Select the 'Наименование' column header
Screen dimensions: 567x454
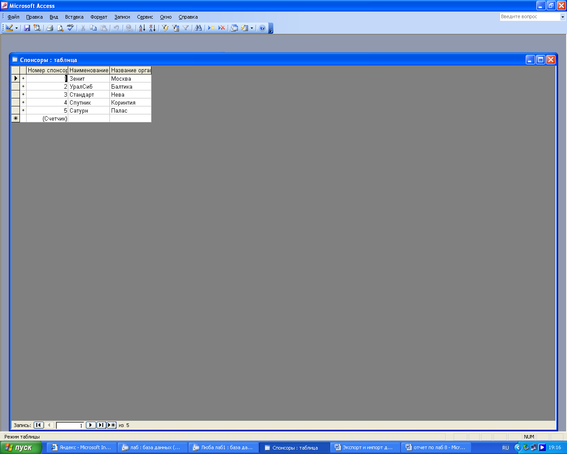click(x=89, y=70)
